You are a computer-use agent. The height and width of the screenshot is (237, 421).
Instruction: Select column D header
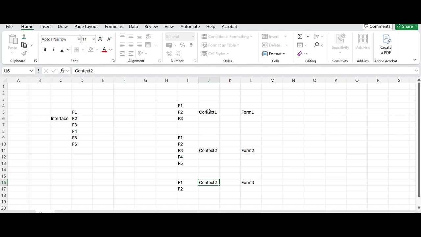pyautogui.click(x=82, y=80)
